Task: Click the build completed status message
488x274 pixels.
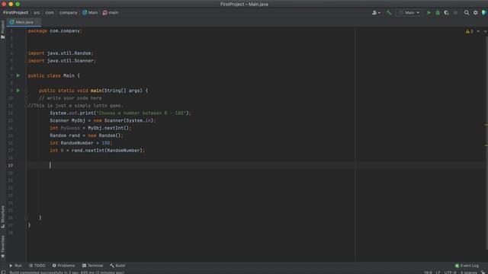Action: (x=67, y=272)
